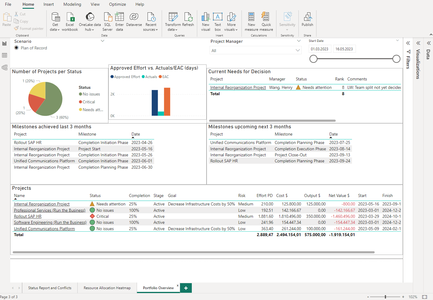Launch Transform data editor
433x300 pixels.
(173, 21)
